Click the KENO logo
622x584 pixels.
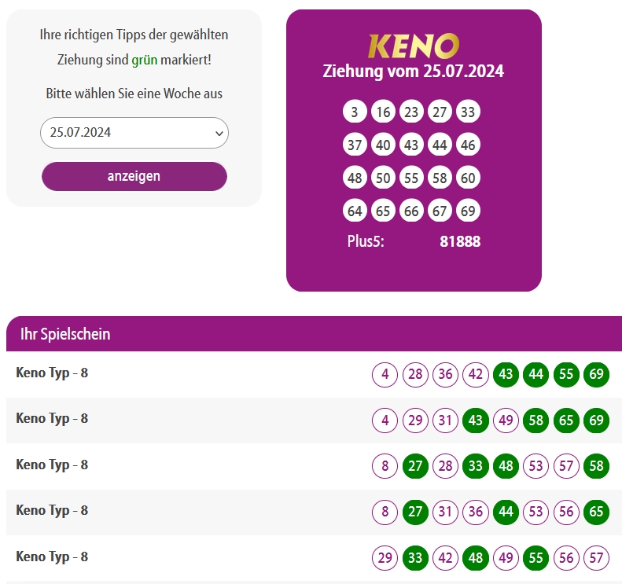(x=414, y=46)
